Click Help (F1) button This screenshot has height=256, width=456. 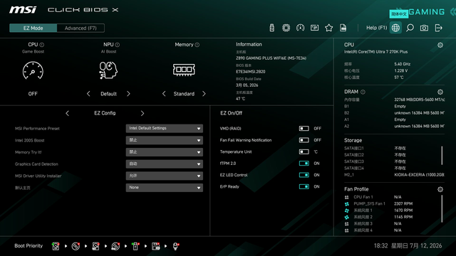coord(377,28)
